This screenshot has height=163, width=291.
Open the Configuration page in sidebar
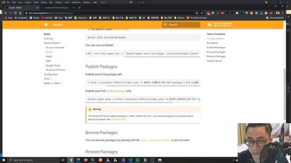51,74
